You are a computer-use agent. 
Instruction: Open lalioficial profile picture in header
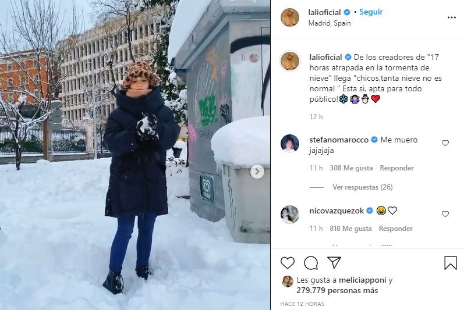[290, 17]
